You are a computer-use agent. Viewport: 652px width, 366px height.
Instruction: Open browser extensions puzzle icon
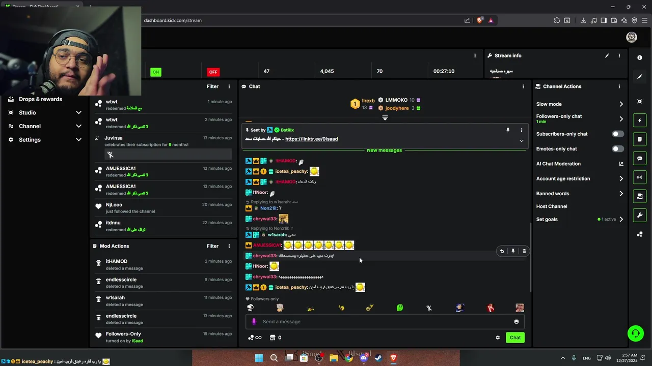(x=557, y=20)
